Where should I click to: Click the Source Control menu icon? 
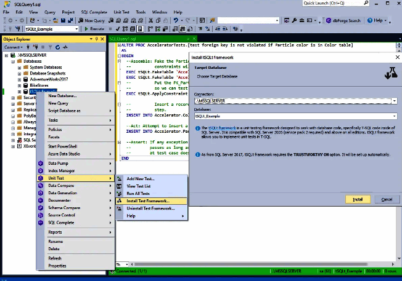click(x=41, y=215)
